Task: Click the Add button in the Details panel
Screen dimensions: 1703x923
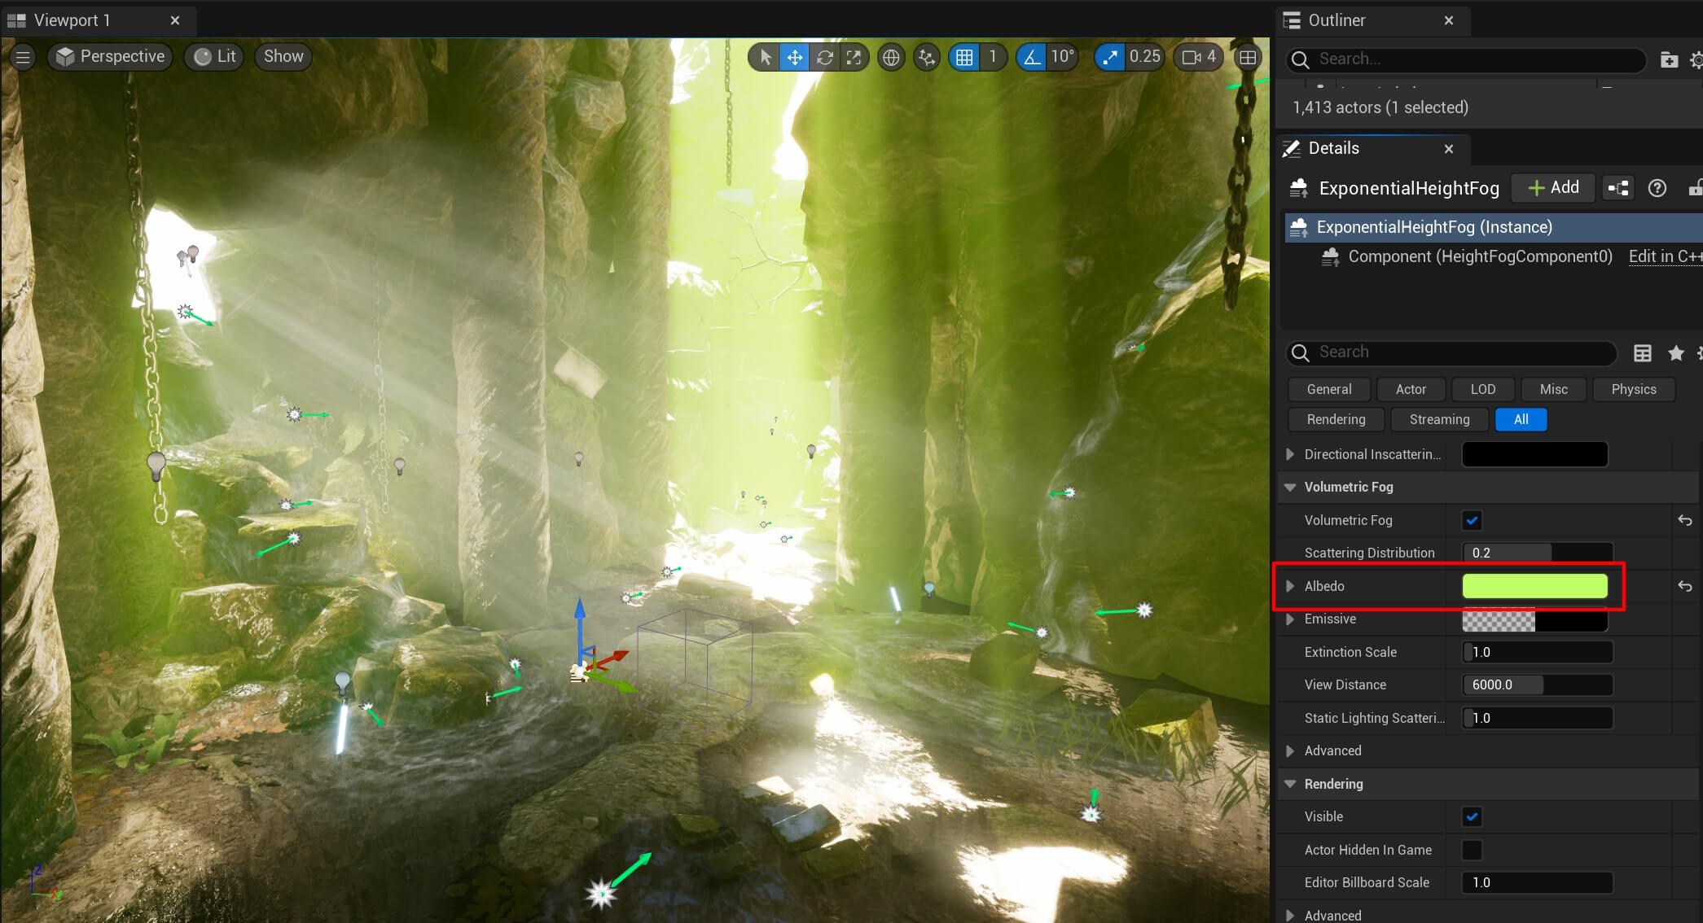Action: [1552, 187]
